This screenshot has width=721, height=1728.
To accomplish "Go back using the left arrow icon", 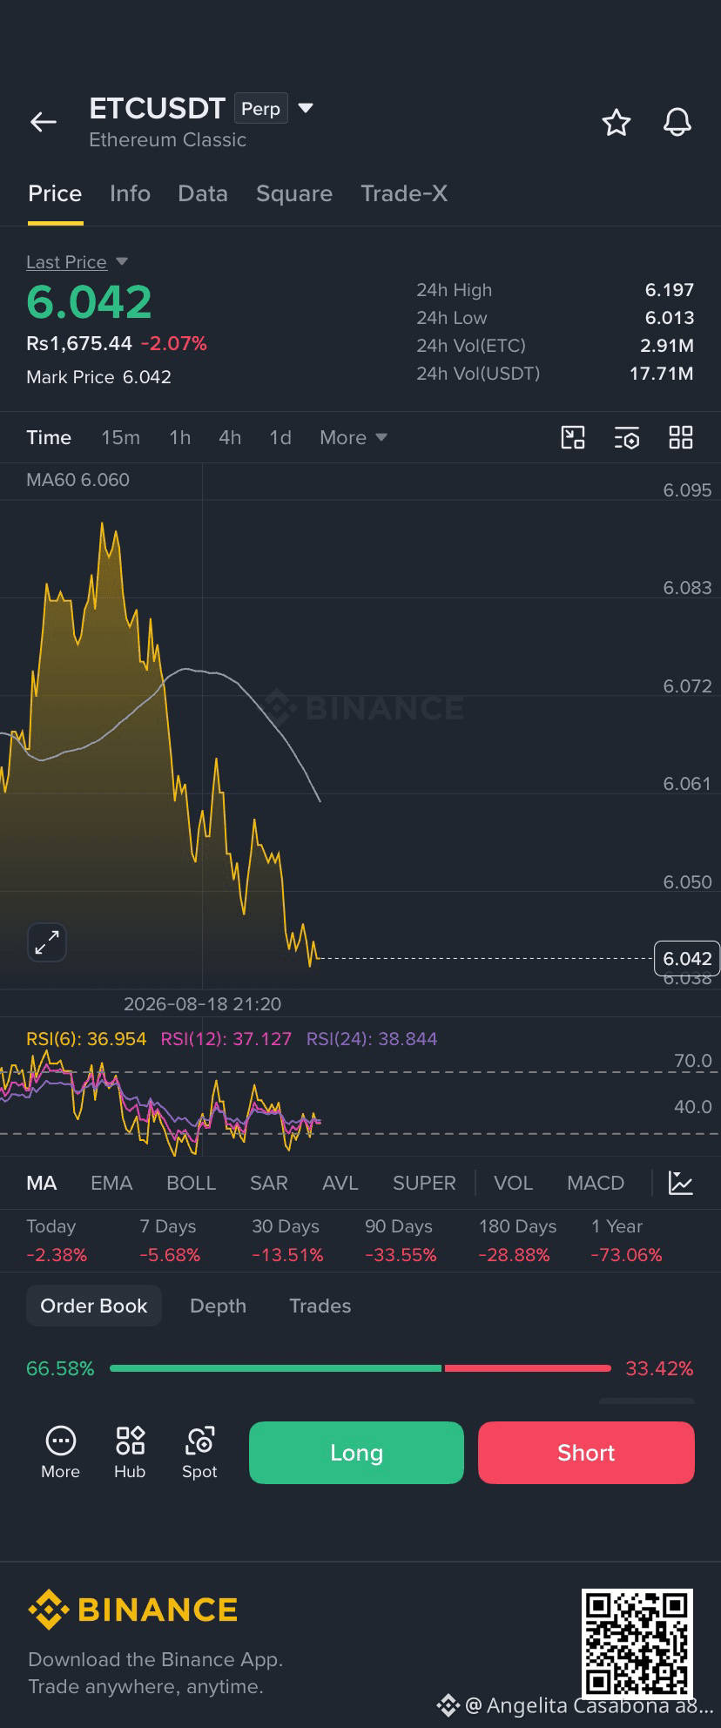I will pos(44,123).
